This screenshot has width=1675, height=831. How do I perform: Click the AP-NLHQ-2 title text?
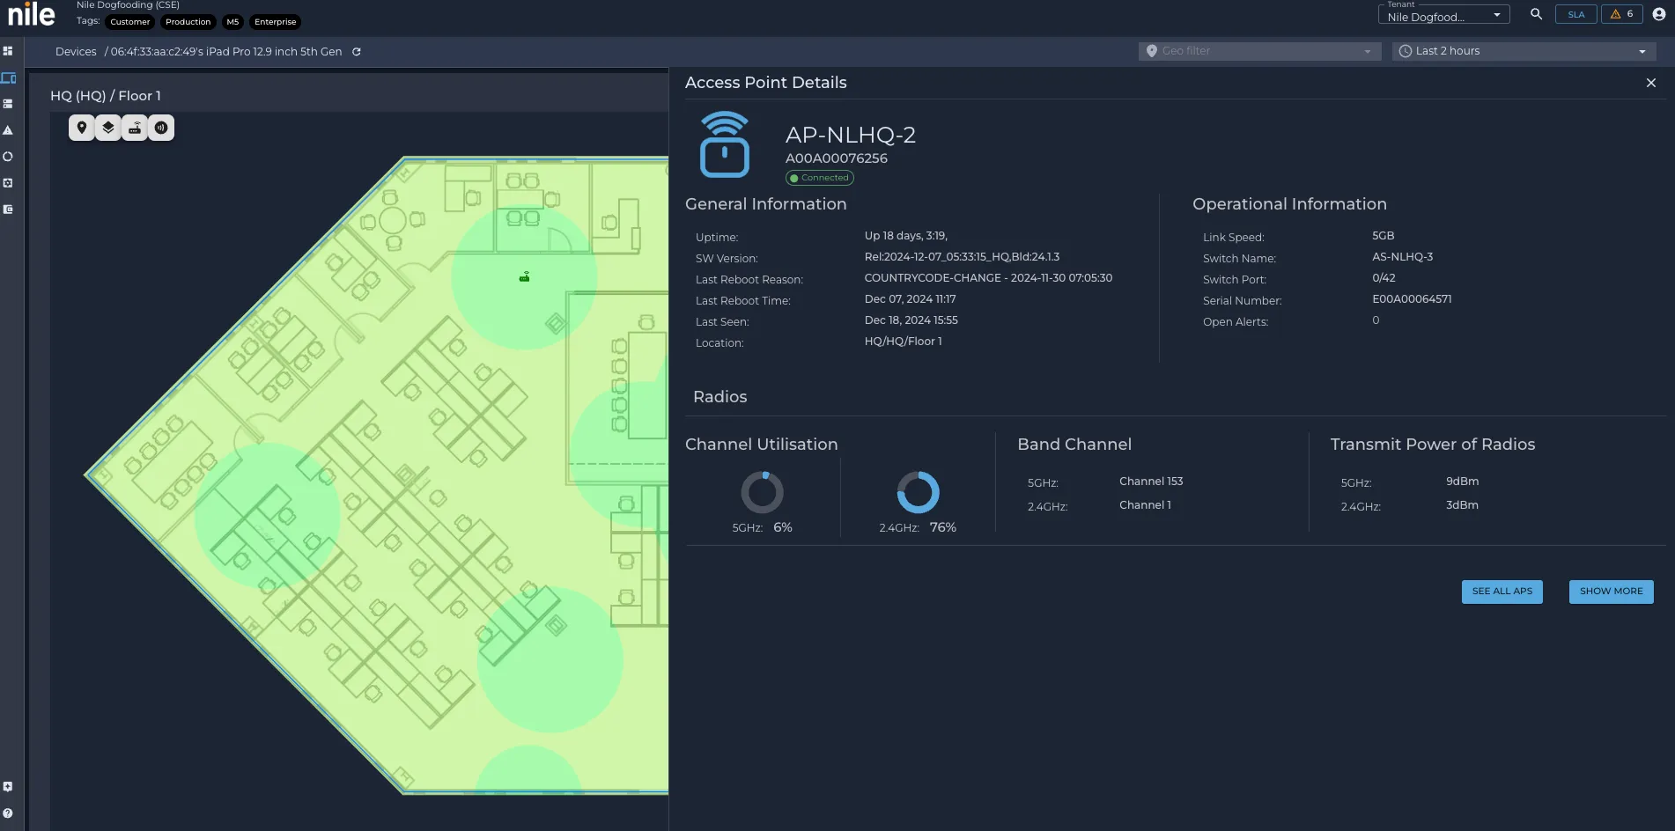(x=851, y=135)
